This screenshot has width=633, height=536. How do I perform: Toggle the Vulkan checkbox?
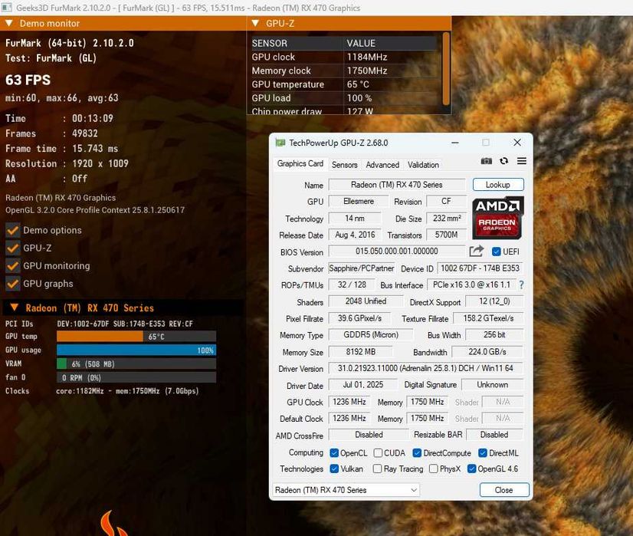click(x=334, y=469)
